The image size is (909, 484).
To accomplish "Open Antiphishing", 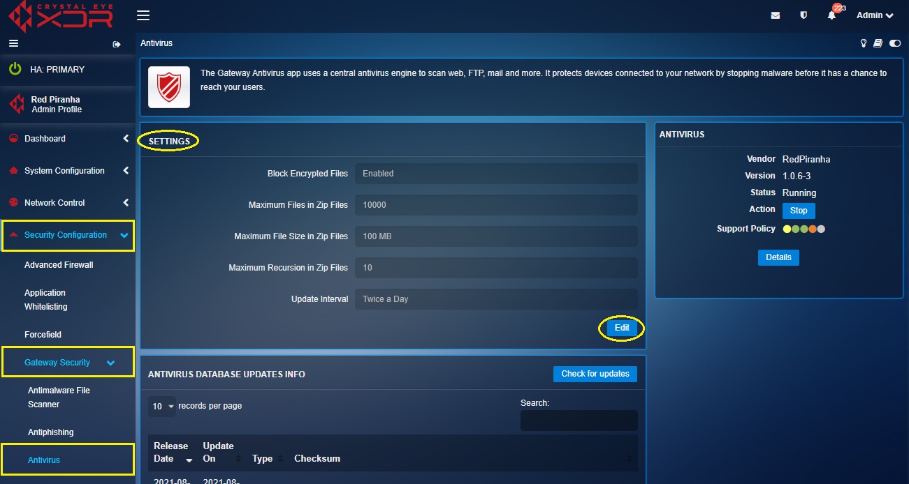I will tap(50, 432).
